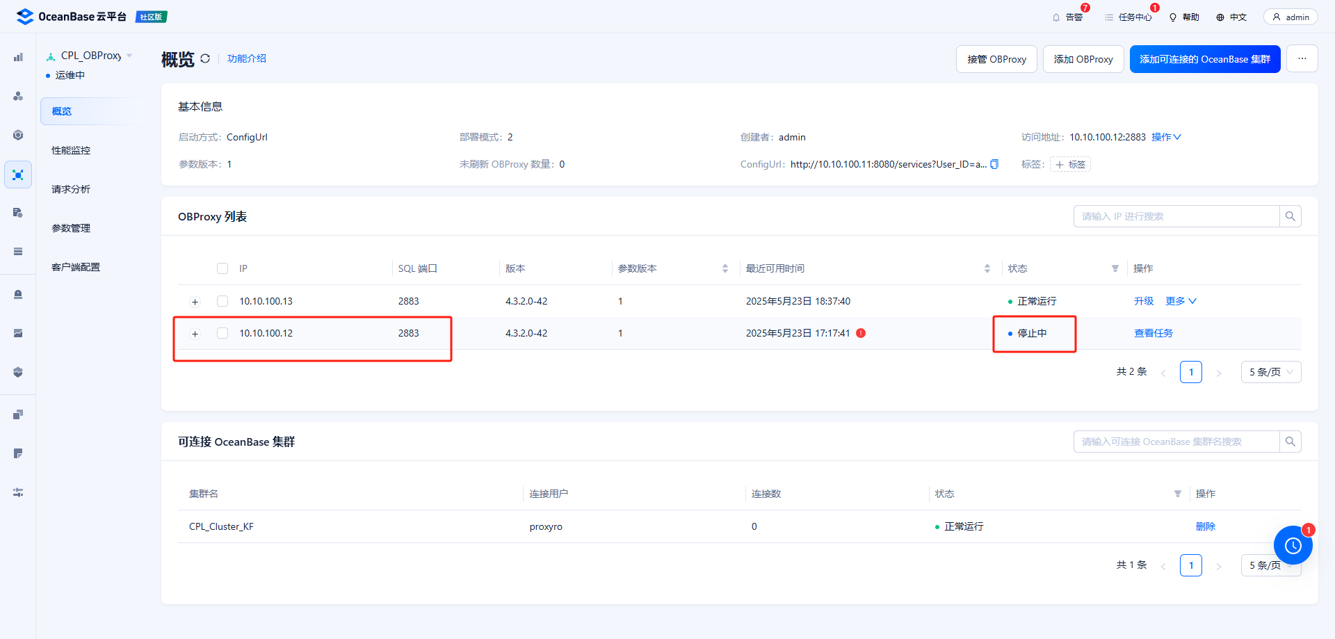Screen dimensions: 1335x639
Task: Open the 功能介绍 link
Action: (247, 58)
